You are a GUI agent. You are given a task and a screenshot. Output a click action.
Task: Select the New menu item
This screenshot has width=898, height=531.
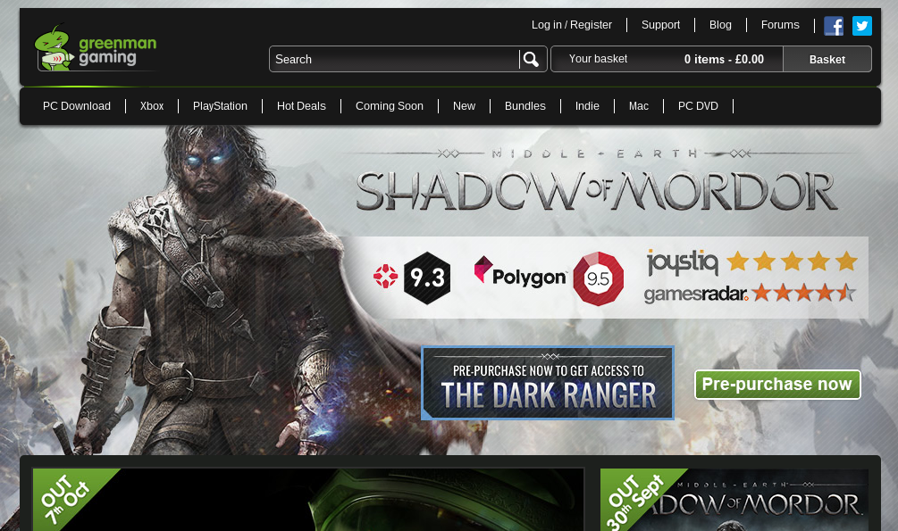pyautogui.click(x=464, y=106)
